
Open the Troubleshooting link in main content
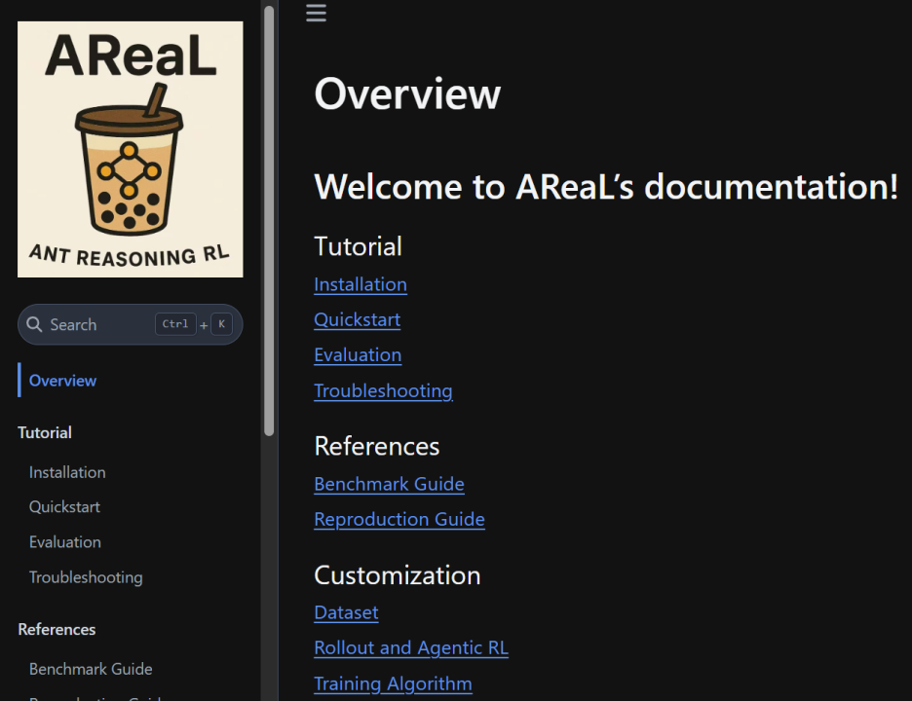click(383, 390)
